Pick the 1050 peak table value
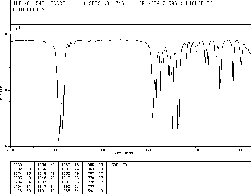Image resolution: width=251 pixels, height=194 pixels. tap(66, 173)
